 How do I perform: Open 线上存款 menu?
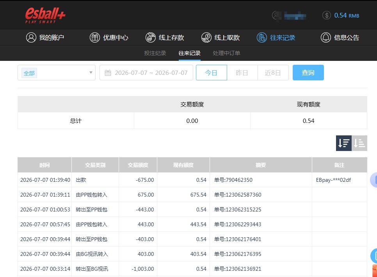tap(171, 37)
